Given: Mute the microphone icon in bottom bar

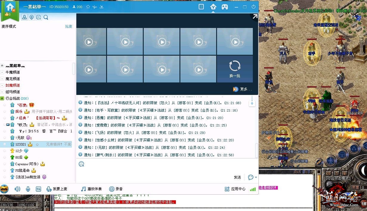Looking at the screenshot, I should click(28, 189).
